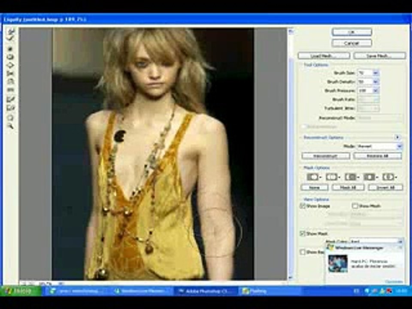The height and width of the screenshot is (309, 412).
Task: Click Replace Selection mask option icon
Action: point(313,177)
